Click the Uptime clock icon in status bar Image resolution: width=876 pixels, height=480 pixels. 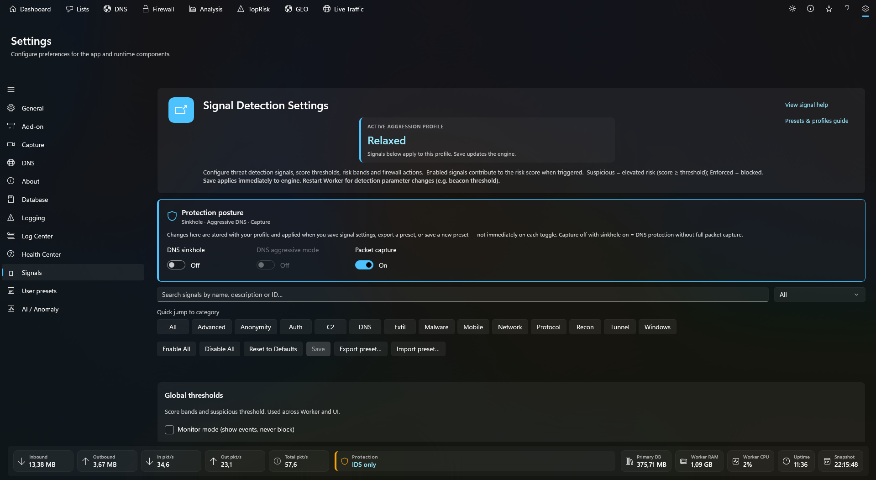(786, 461)
